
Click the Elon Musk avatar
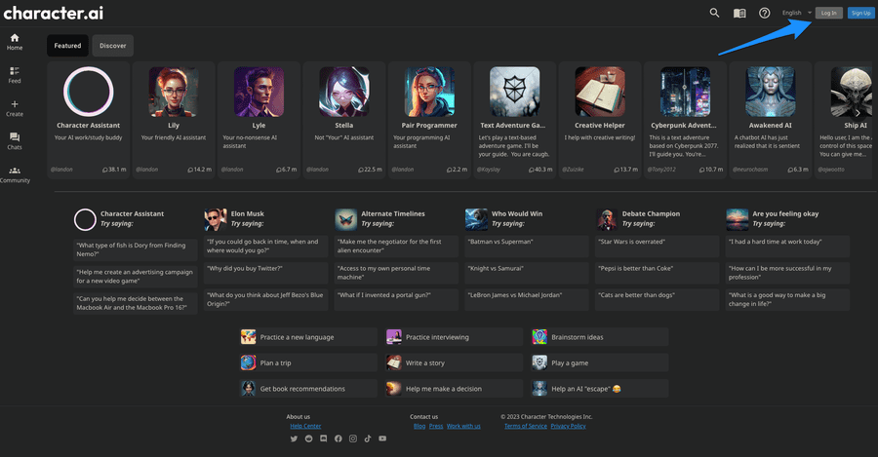(216, 219)
